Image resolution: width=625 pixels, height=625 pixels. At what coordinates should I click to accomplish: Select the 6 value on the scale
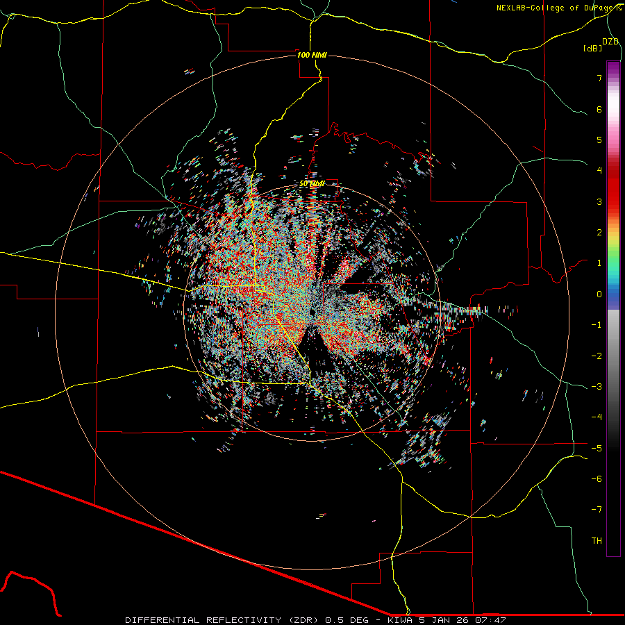click(x=599, y=109)
